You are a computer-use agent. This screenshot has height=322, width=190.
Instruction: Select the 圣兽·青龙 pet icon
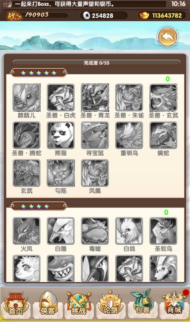95,97
